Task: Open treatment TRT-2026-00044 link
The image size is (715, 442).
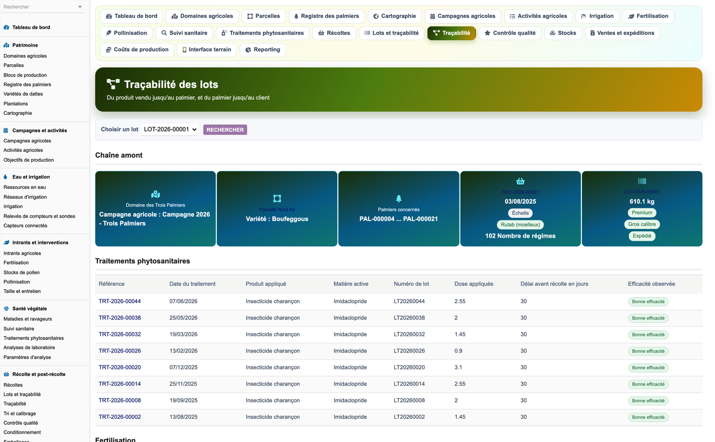Action: click(120, 302)
